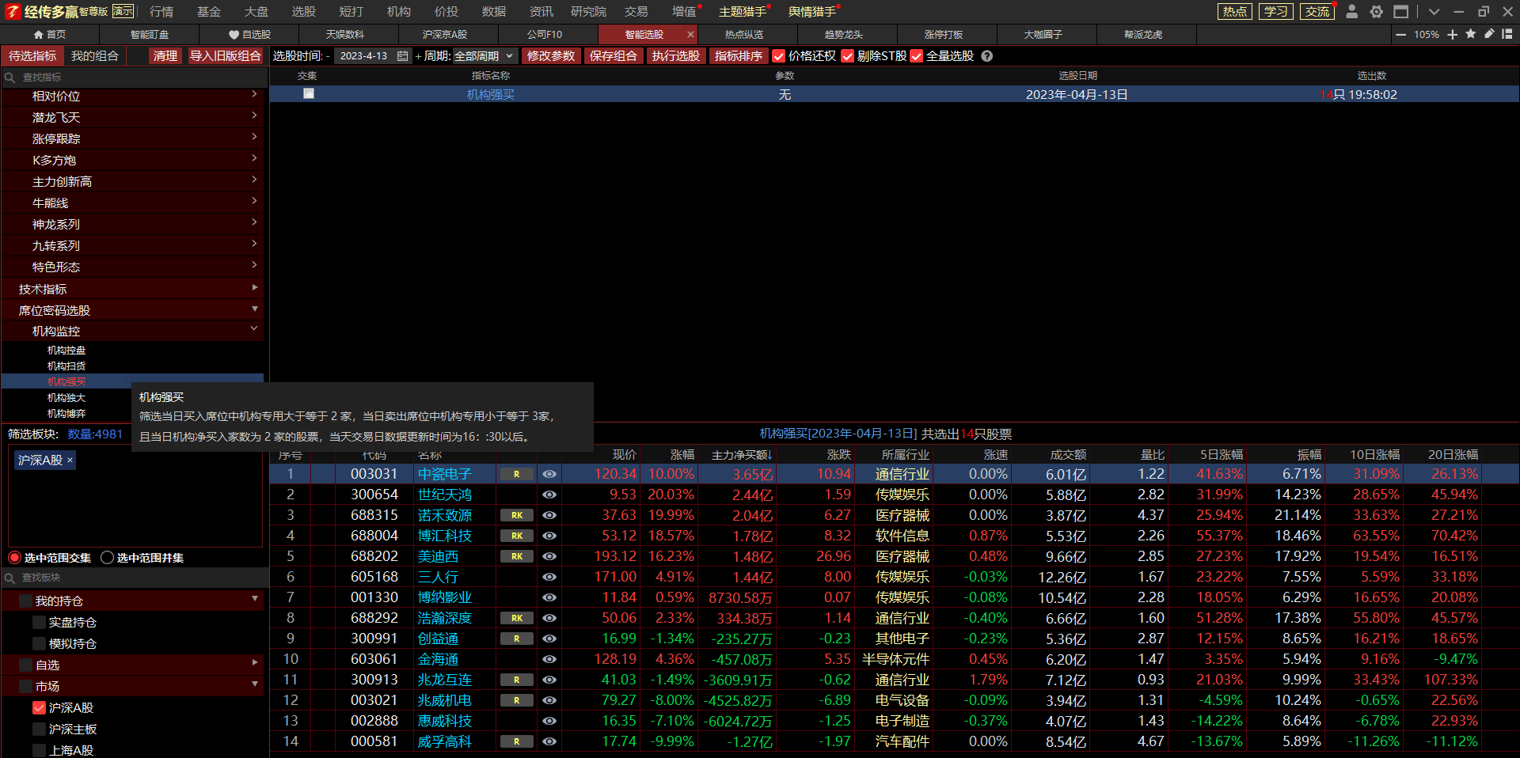This screenshot has height=758, width=1520.
Task: Click 导入旧版组合 button
Action: (x=225, y=56)
